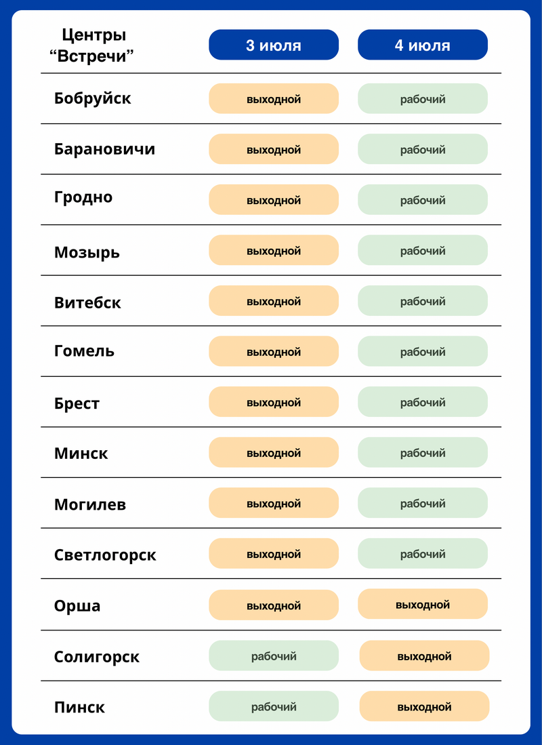Viewport: 542px width, 745px height.
Task: Click the Мозырь city name
Action: 87,252
